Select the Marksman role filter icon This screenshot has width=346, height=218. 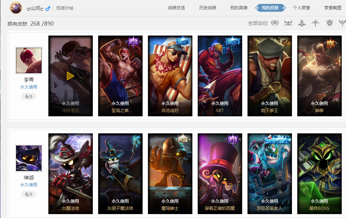[x=315, y=23]
